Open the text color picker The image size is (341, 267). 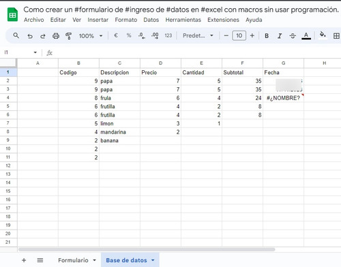[306, 36]
